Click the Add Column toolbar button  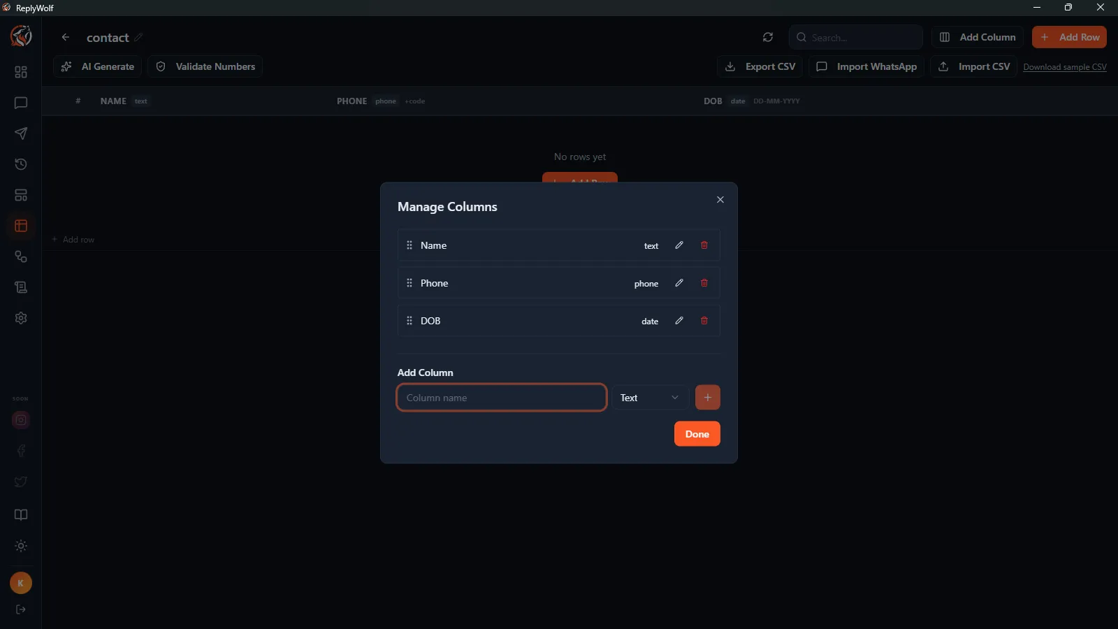(978, 37)
